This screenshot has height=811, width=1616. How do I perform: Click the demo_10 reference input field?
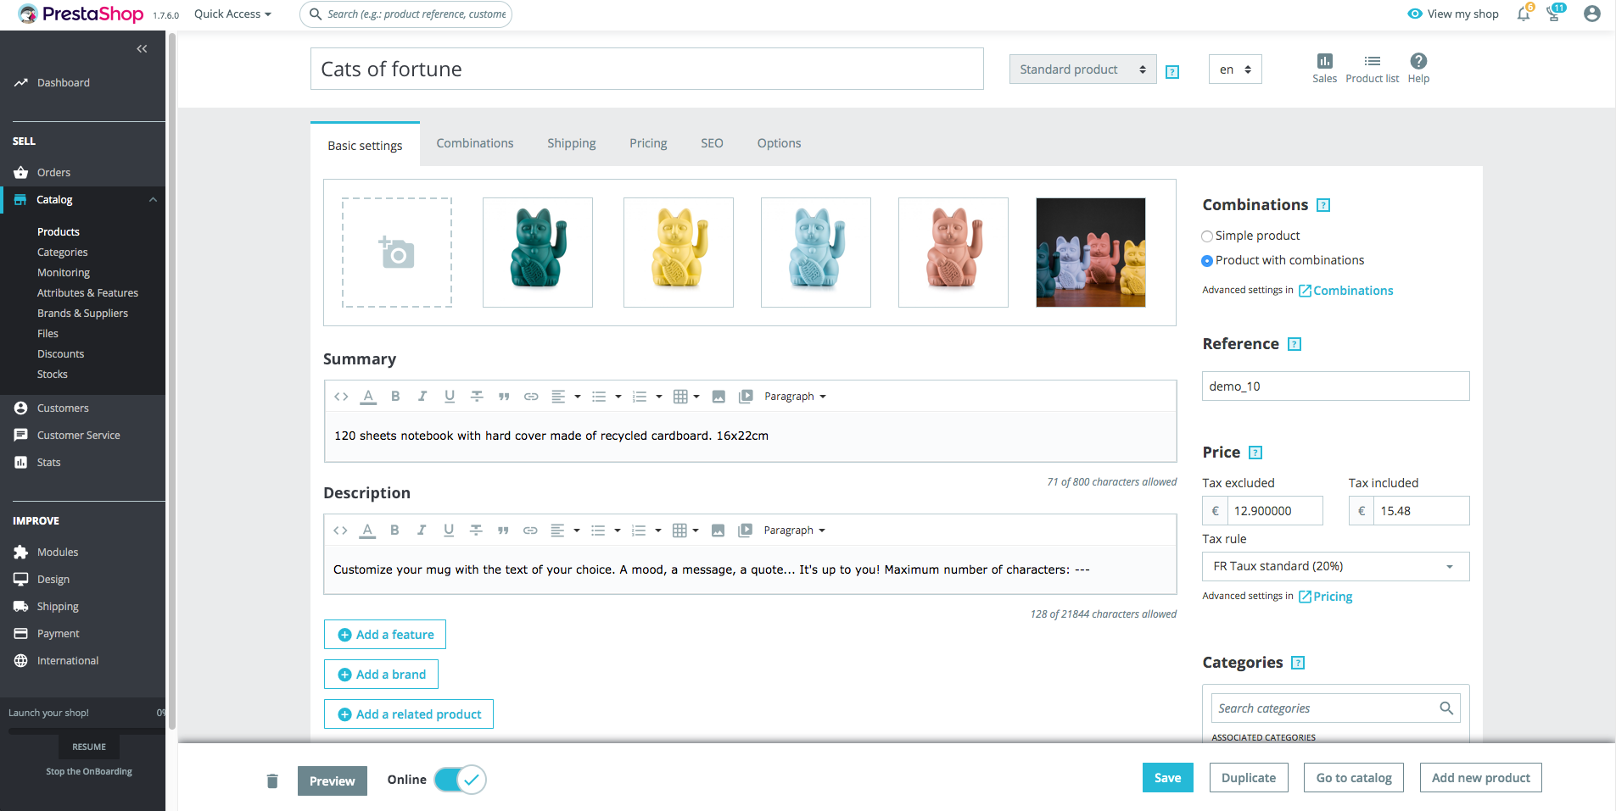1335,386
